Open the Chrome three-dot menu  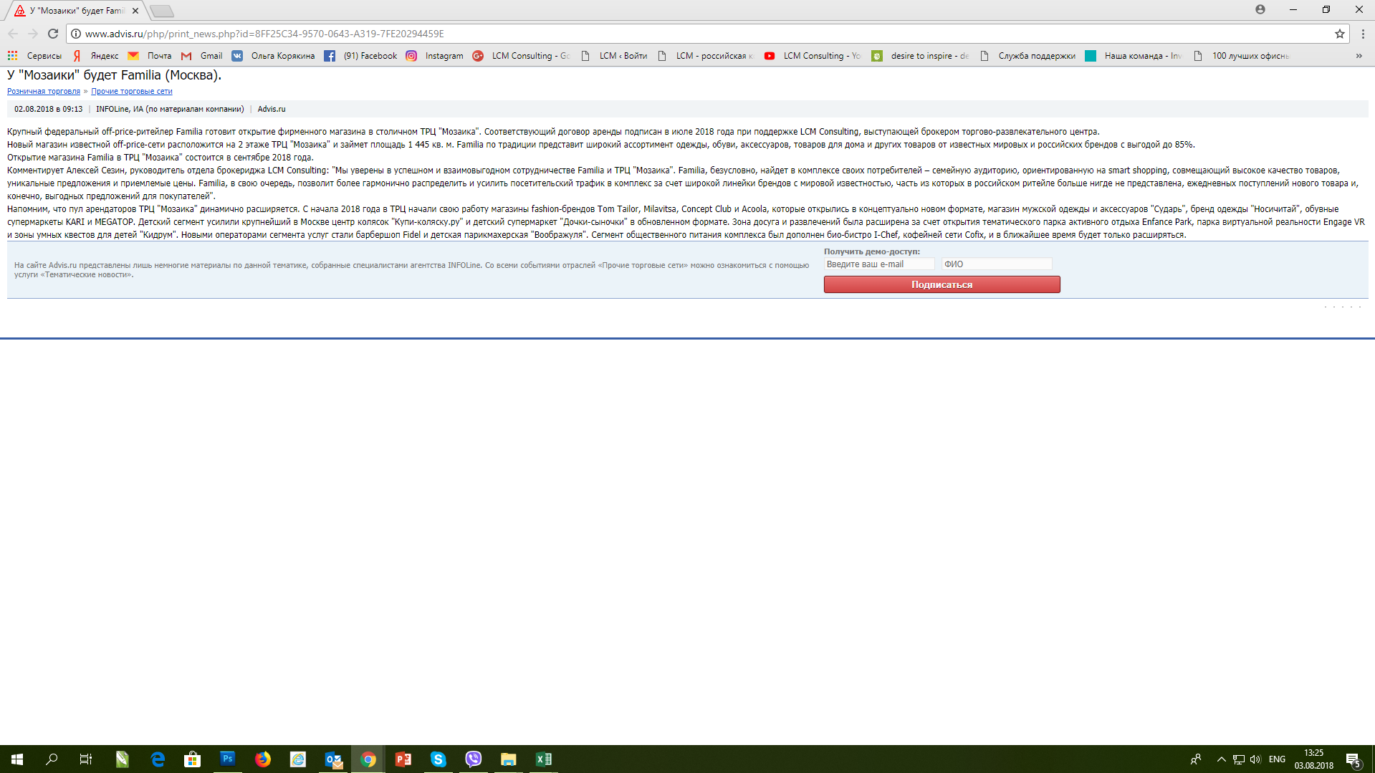[x=1363, y=34]
